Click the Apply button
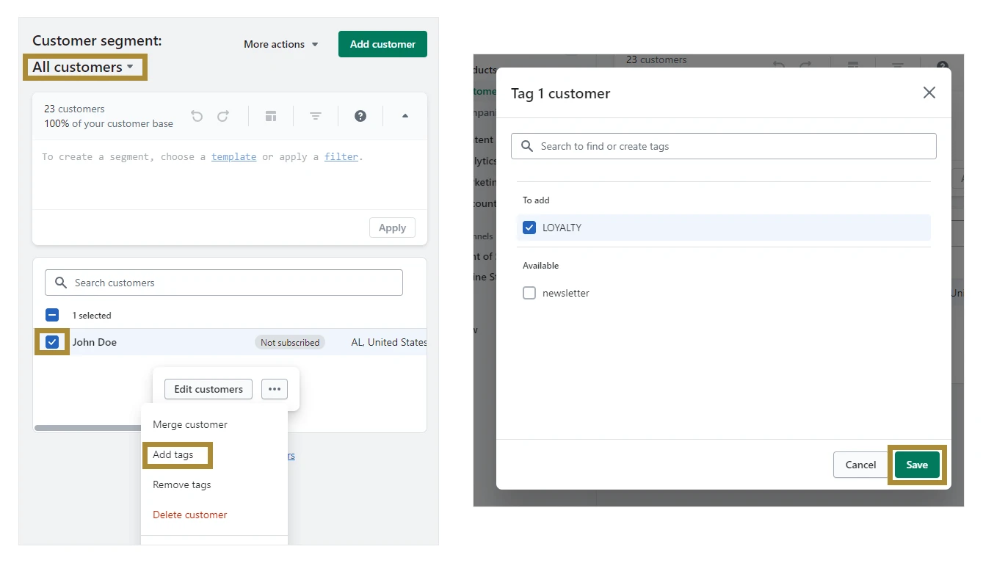Viewport: 983px width, 563px height. (x=392, y=228)
